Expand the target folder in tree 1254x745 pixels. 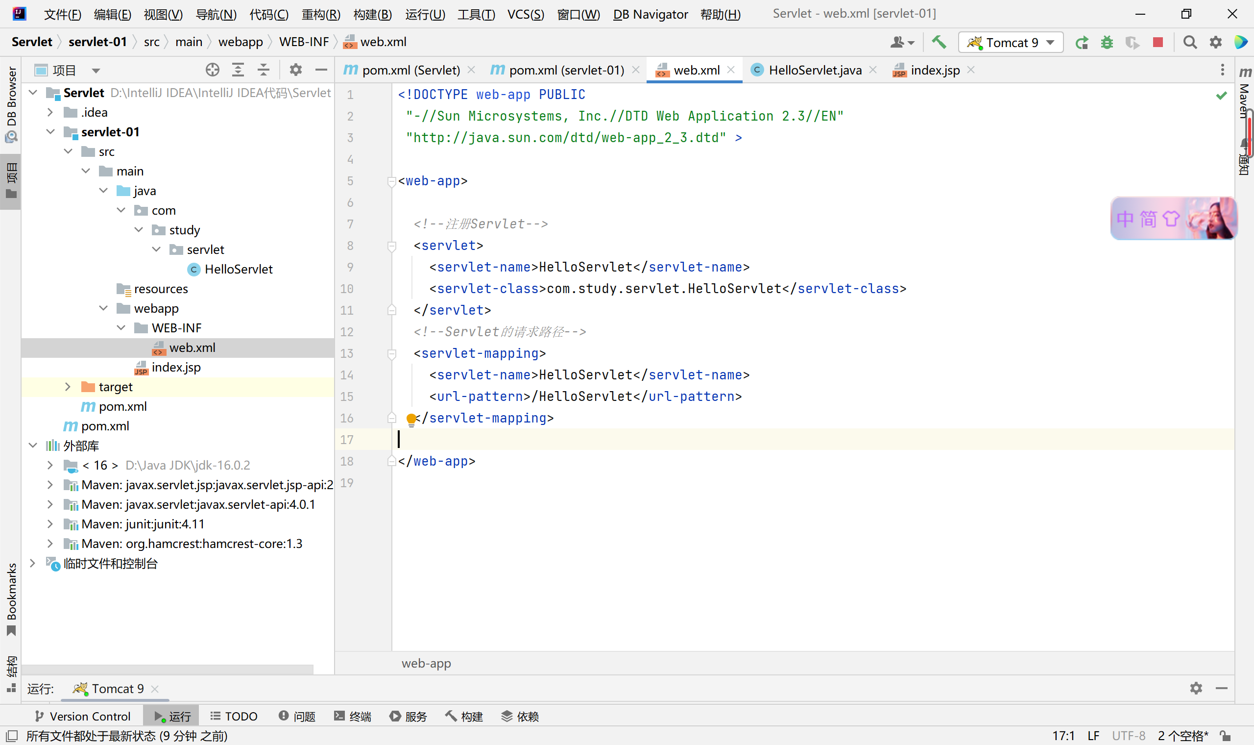68,387
